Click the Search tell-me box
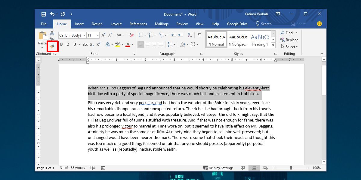The width and height of the screenshot is (361, 180). (x=264, y=24)
